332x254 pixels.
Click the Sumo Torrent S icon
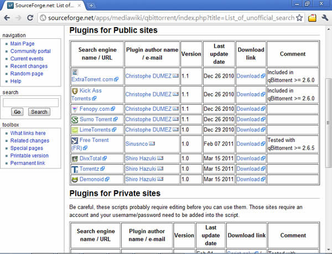pyautogui.click(x=75, y=120)
